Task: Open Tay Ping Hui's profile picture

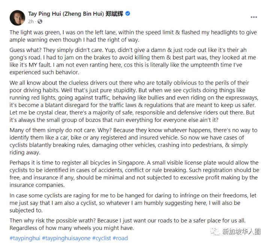Action: coord(17,17)
